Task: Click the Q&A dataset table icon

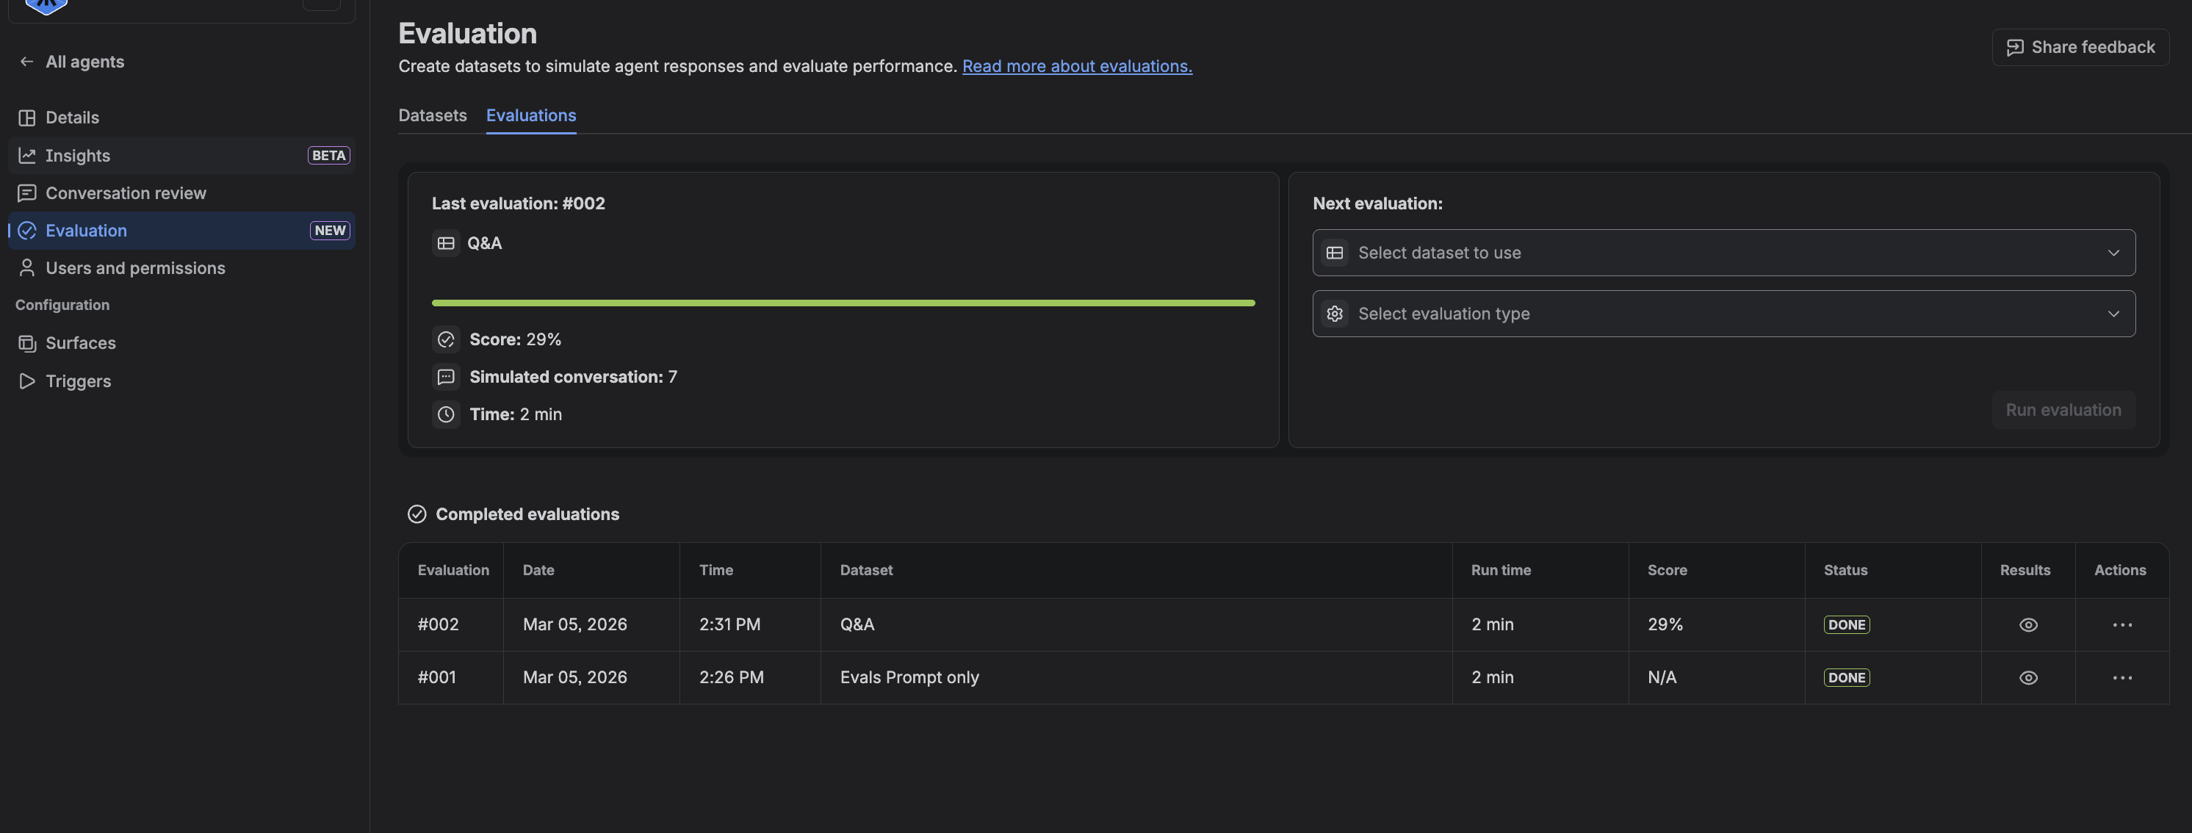Action: pyautogui.click(x=446, y=243)
